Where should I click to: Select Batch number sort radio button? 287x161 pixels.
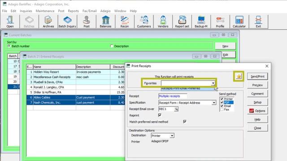9,46
